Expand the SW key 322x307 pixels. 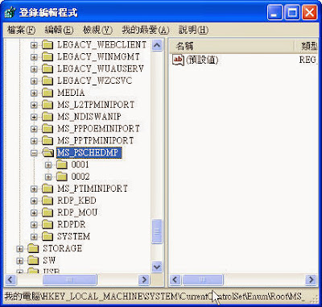coord(19,260)
